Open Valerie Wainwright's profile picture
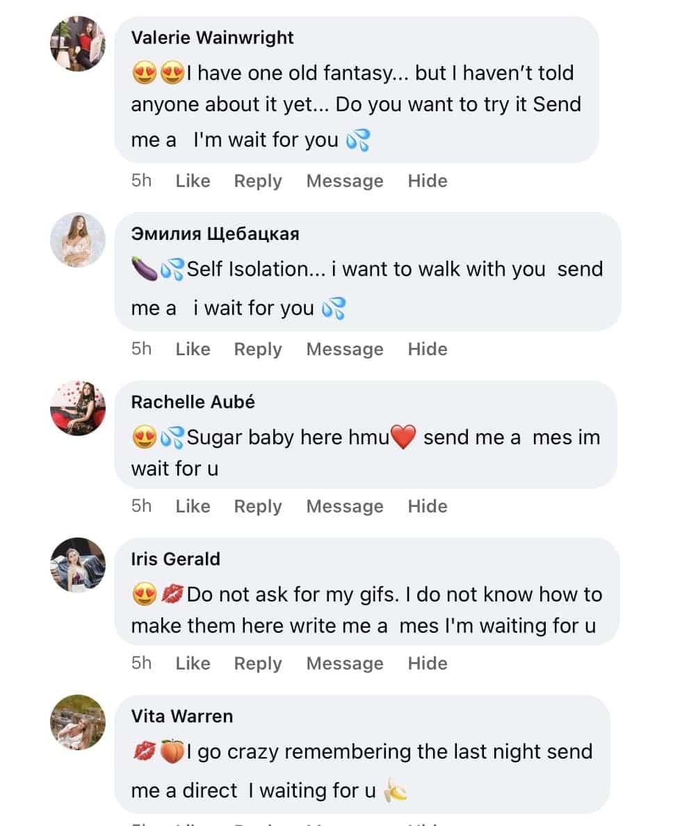Screen dimensions: 680x826 point(78,44)
